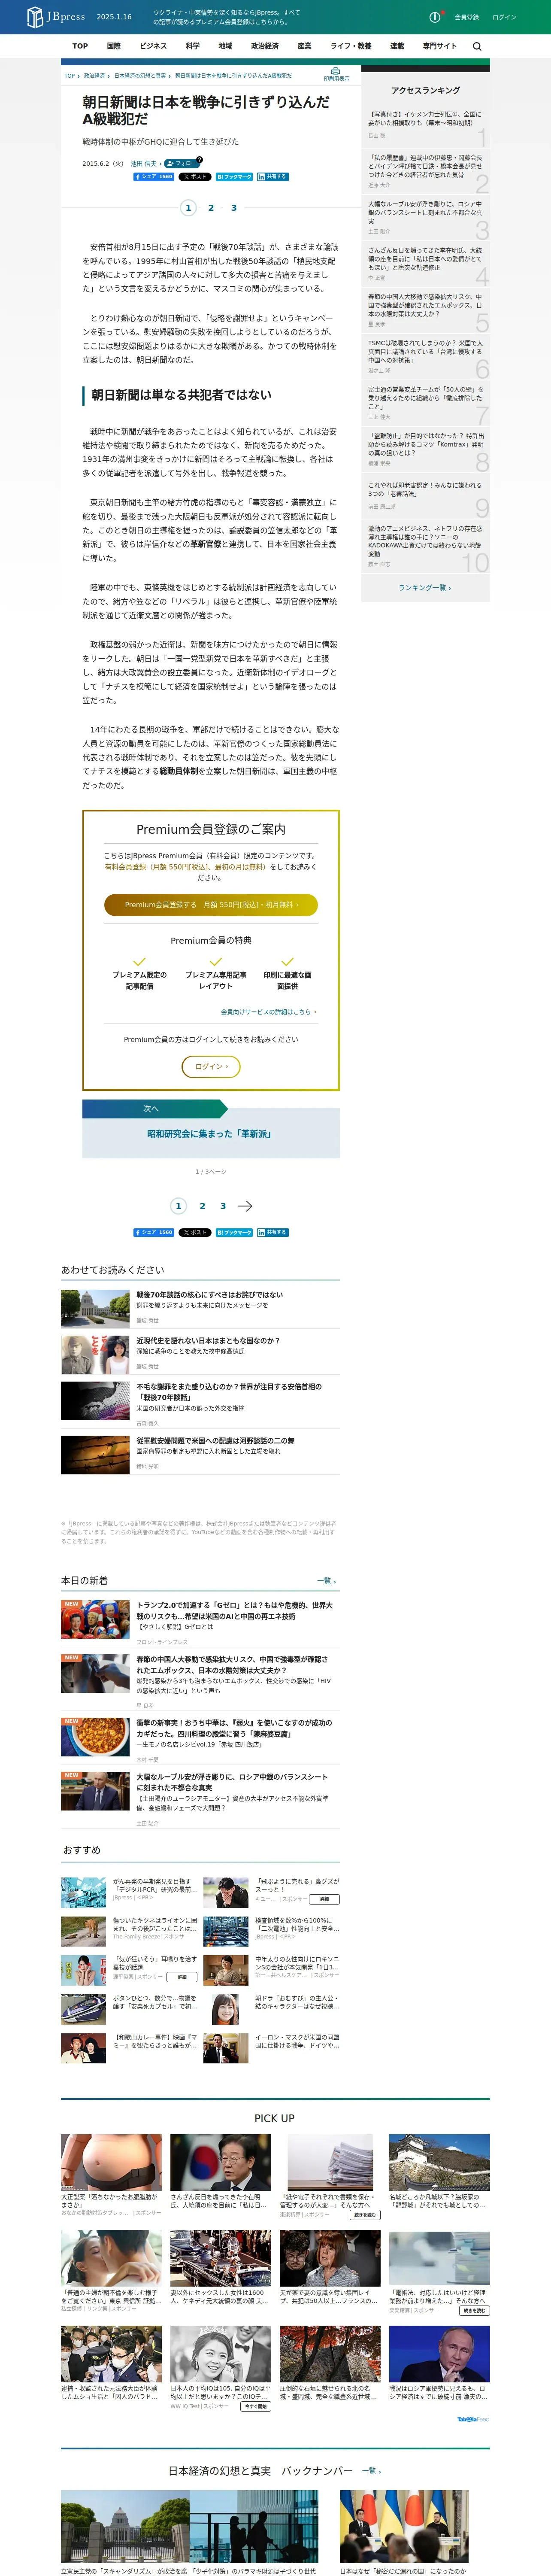Open the 政治経済 navigation menu
The width and height of the screenshot is (551, 2576).
click(x=265, y=46)
